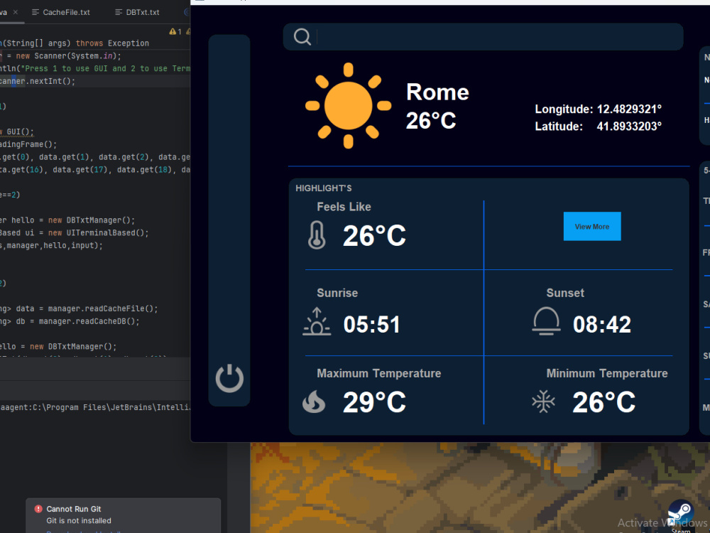Click the View More button

(592, 226)
